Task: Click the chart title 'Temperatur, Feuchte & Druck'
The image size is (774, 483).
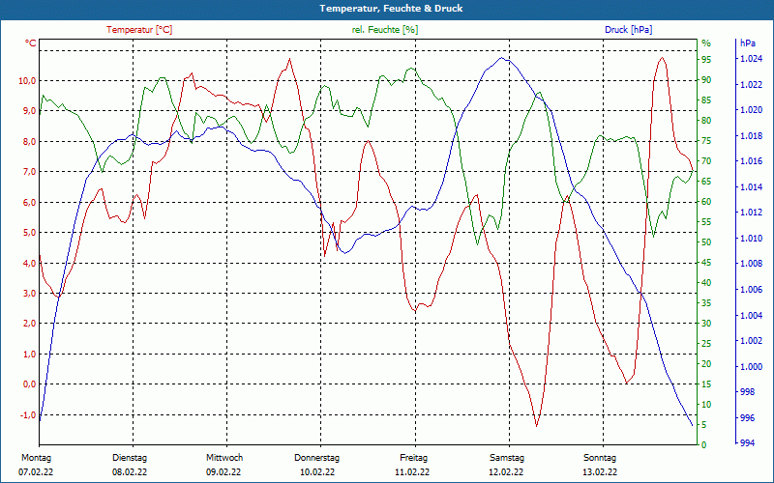Action: [391, 9]
